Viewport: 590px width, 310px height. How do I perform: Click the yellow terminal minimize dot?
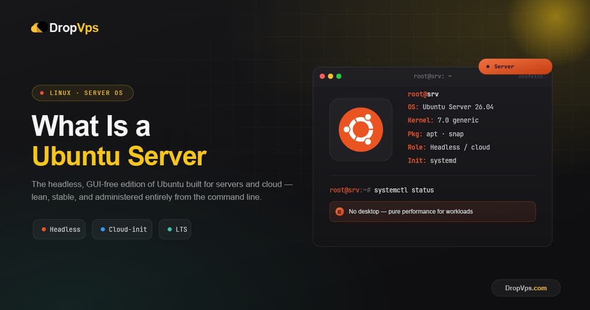pos(330,76)
